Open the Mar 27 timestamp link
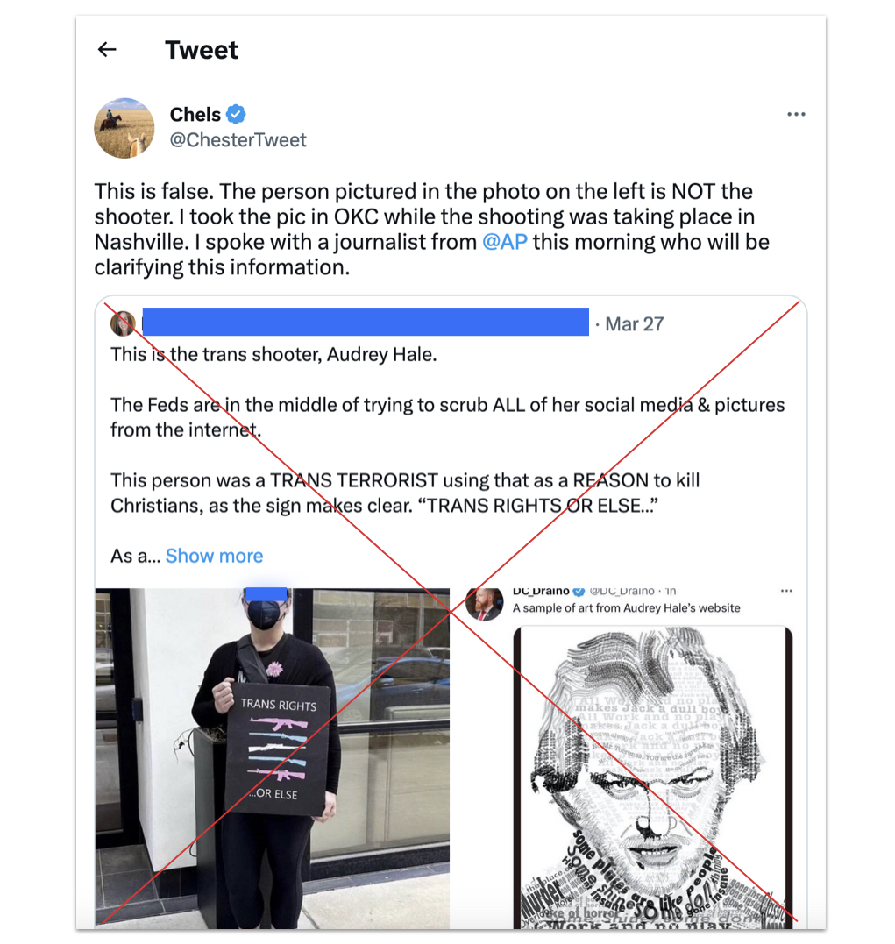 tap(633, 323)
